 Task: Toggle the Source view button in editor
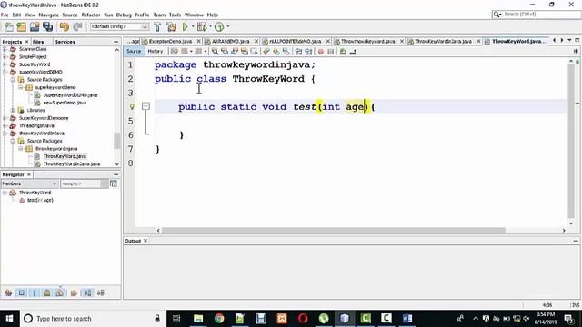(x=134, y=52)
